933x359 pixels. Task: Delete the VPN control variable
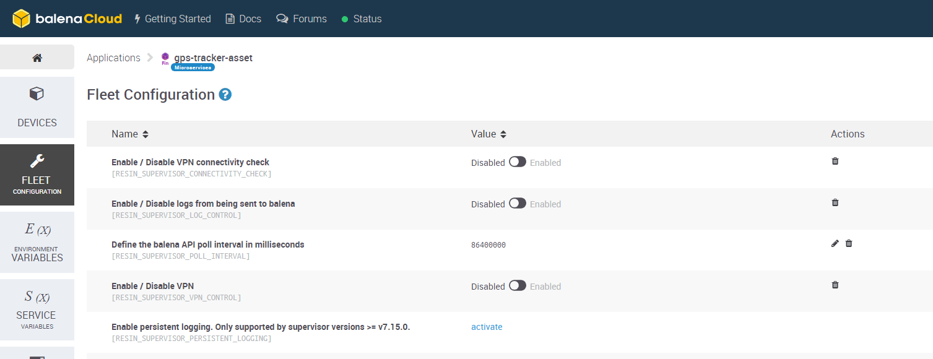click(835, 285)
